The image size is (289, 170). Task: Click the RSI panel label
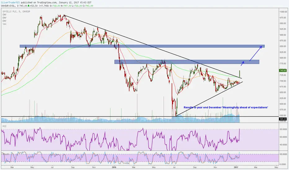pos(4,126)
